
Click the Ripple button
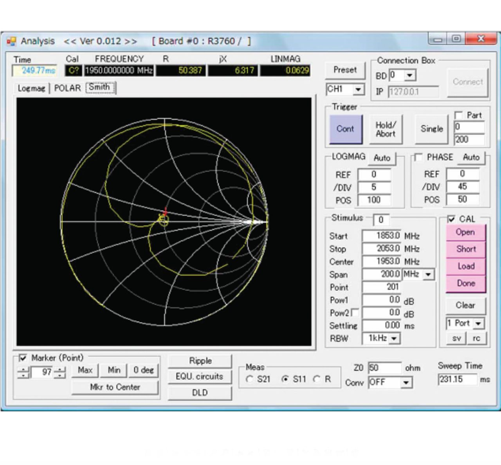[200, 361]
